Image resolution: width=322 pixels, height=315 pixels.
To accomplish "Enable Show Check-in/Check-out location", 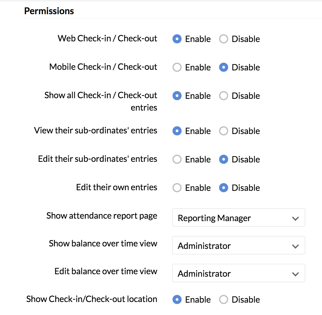I will tap(177, 300).
